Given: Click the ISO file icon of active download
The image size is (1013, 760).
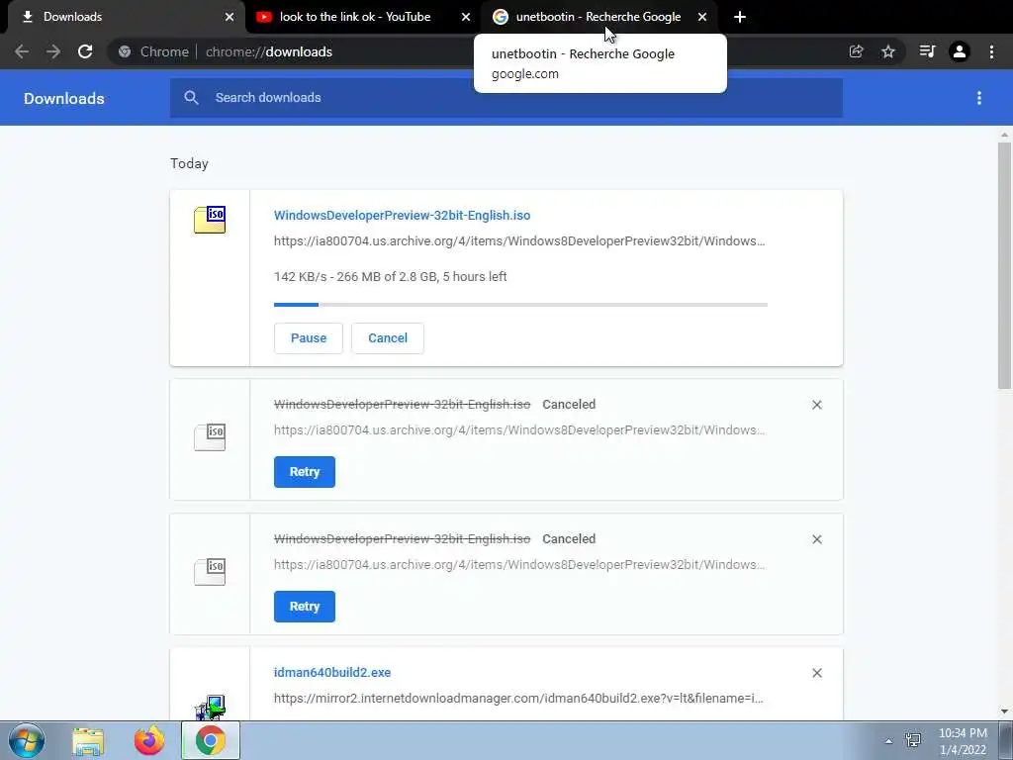Looking at the screenshot, I should coord(210,220).
